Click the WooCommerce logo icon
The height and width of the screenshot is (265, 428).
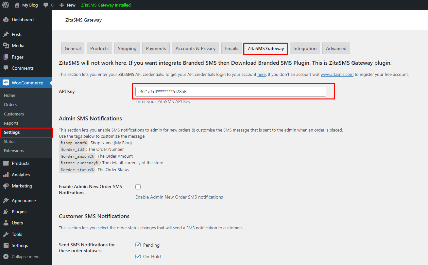(x=6, y=83)
